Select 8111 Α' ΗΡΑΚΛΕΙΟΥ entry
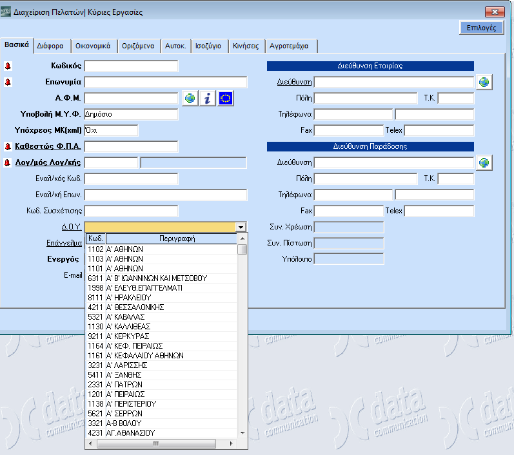Screen dimensions: 514x455 [161, 298]
